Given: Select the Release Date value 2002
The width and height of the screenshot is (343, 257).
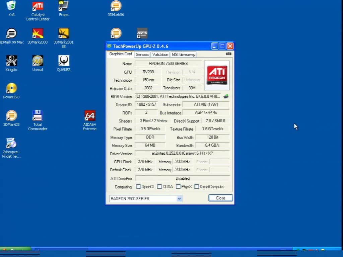Looking at the screenshot, I should tap(148, 88).
